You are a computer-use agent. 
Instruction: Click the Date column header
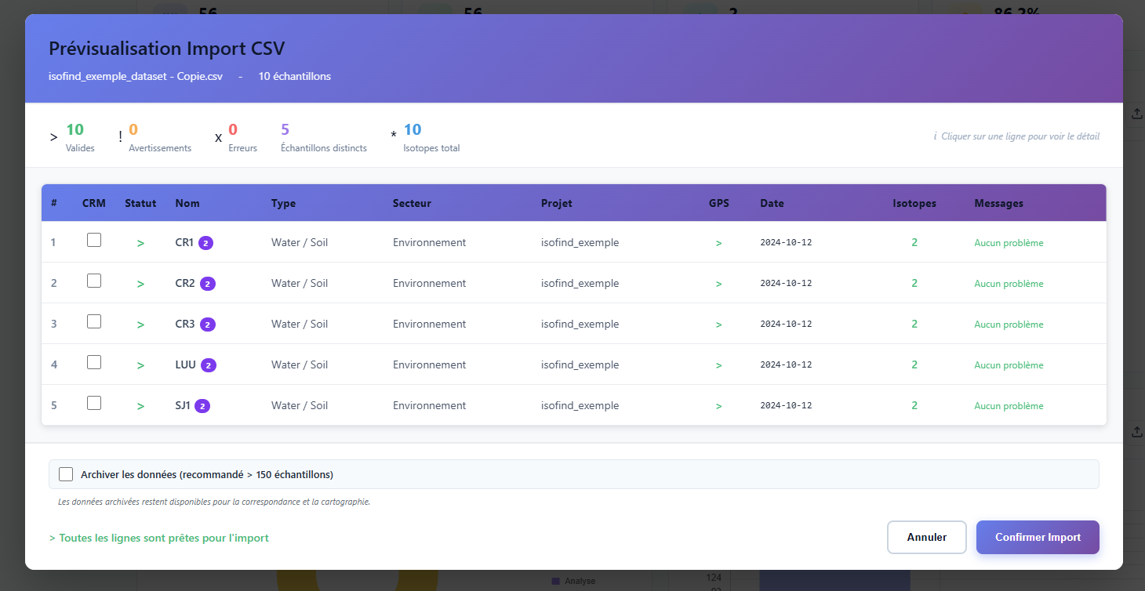click(x=772, y=203)
